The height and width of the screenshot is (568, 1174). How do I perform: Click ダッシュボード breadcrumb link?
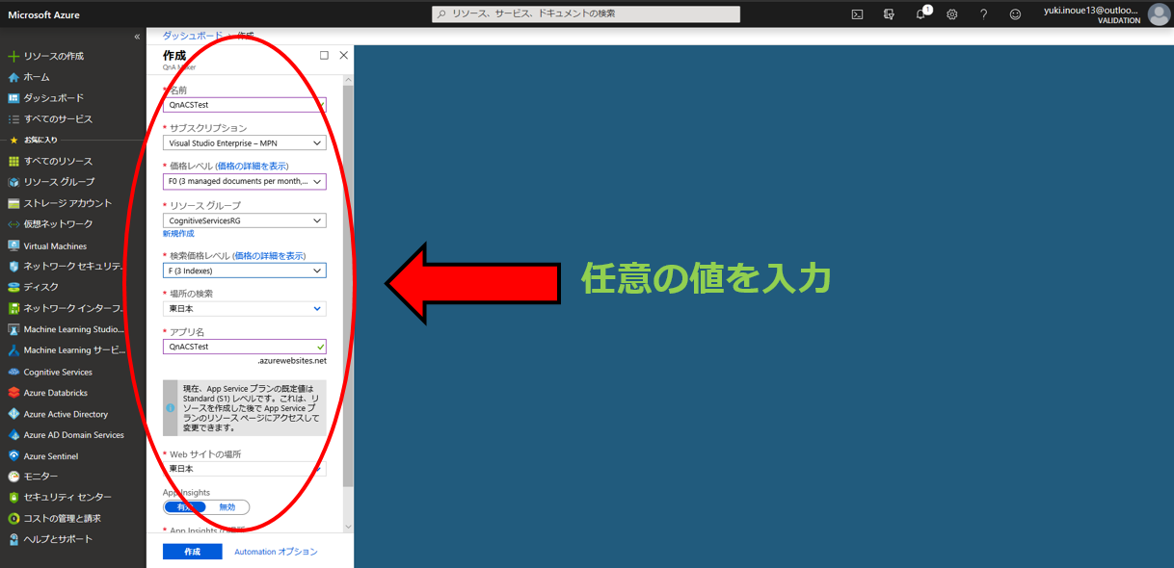[x=192, y=36]
